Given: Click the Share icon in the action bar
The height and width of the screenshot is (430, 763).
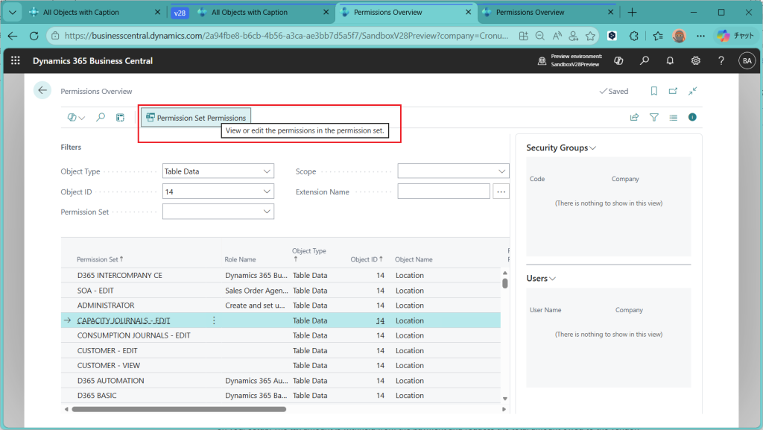Looking at the screenshot, I should (x=635, y=118).
